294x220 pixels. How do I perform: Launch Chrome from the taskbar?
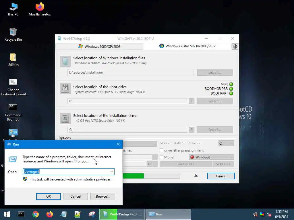pos(35,214)
